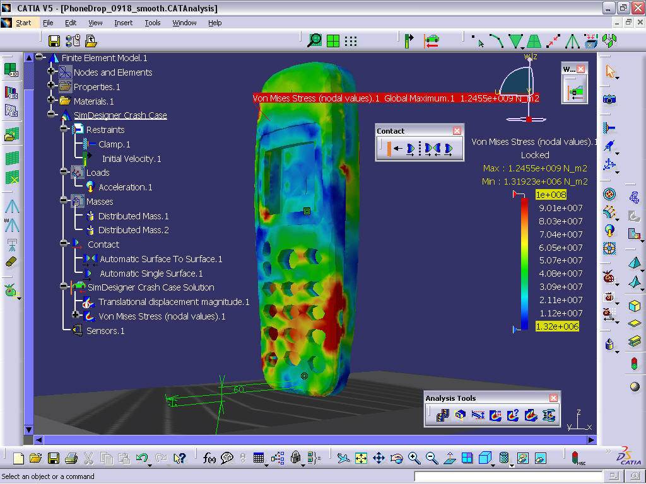This screenshot has height=484, width=646.
Task: Click the Print icon
Action: point(71,458)
